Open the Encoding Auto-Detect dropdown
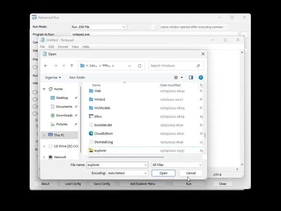The height and width of the screenshot is (211, 281). click(127, 173)
